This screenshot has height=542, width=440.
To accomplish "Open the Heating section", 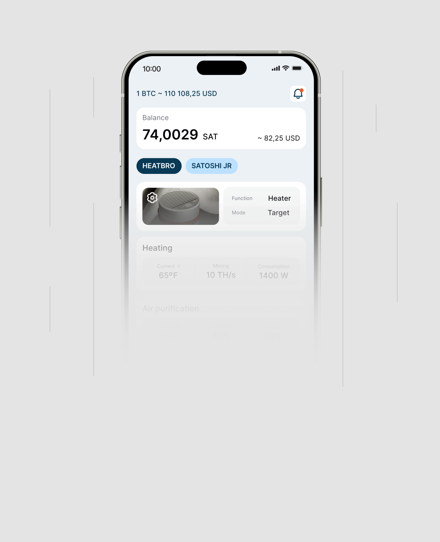I will click(x=221, y=264).
